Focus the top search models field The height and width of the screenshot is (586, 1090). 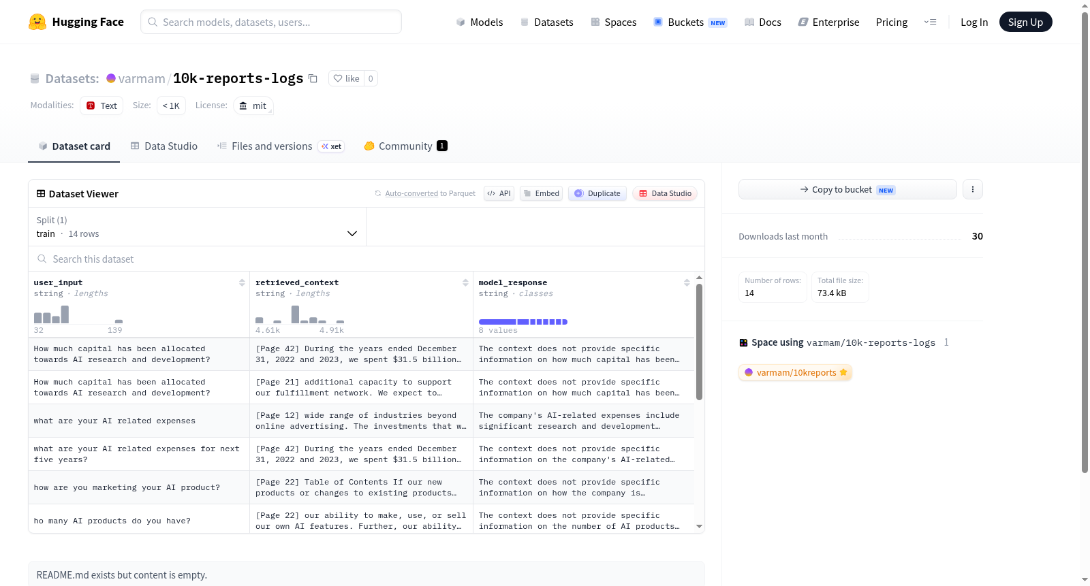tap(271, 22)
